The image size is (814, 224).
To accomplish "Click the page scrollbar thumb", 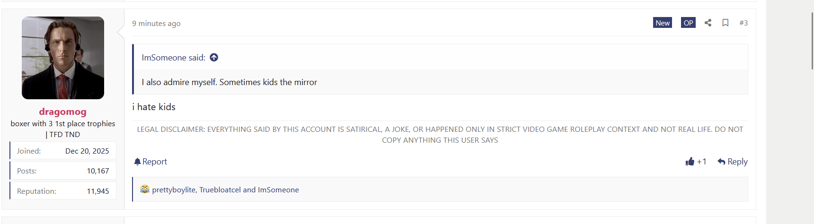I will tap(812, 41).
